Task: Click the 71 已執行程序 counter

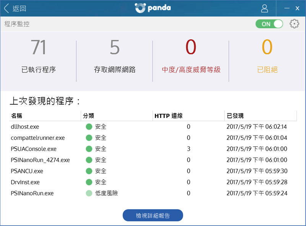Action: 38,57
